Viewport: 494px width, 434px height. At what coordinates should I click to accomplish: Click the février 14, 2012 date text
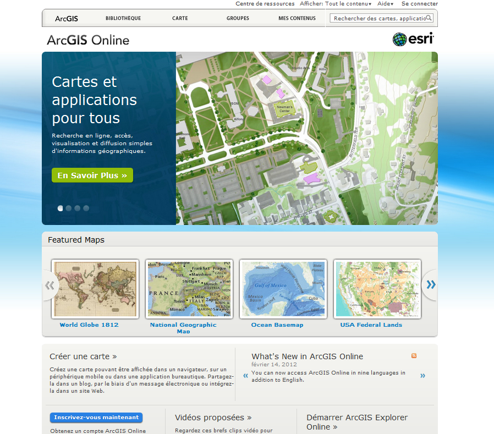coord(274,364)
